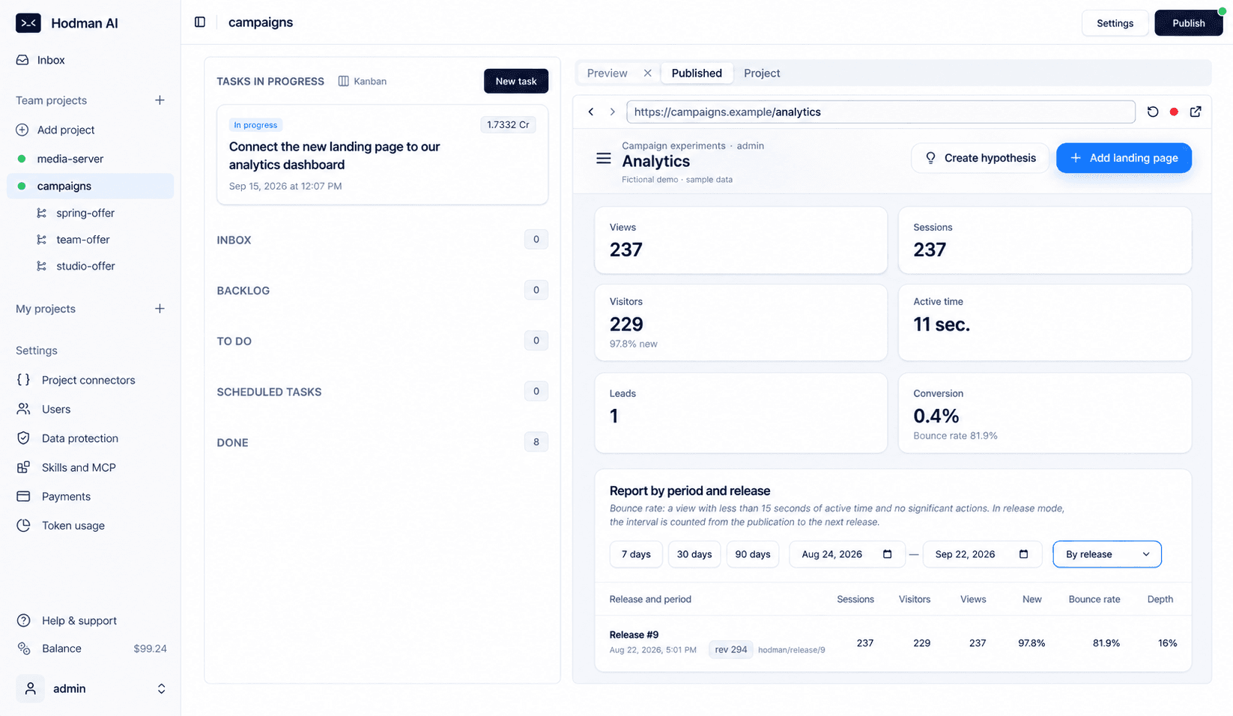This screenshot has width=1233, height=716.
Task: Click the hodman/release/9 label
Action: [792, 650]
